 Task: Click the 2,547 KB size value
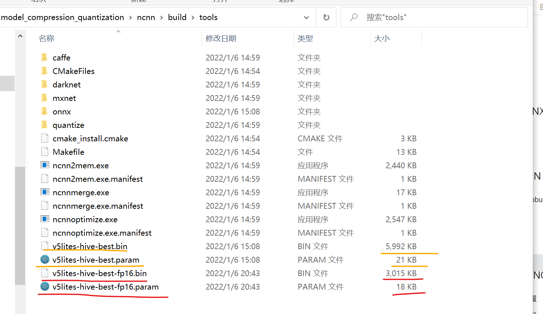[x=401, y=219]
